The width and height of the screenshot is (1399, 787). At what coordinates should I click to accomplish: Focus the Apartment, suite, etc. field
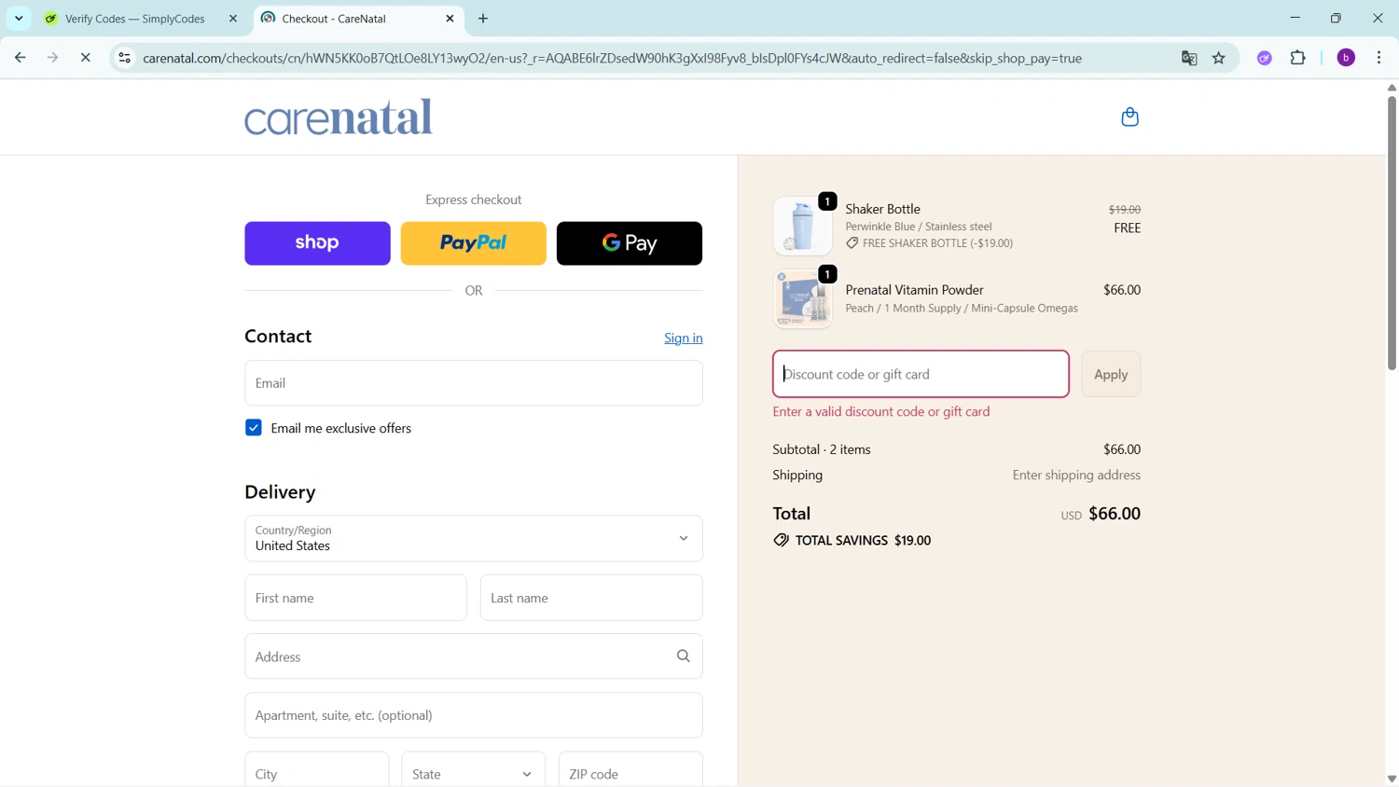point(474,715)
